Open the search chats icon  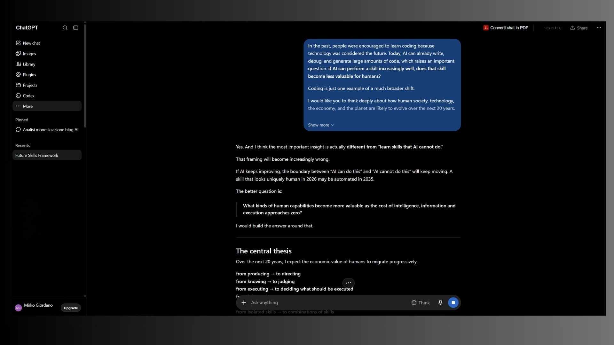click(x=65, y=28)
